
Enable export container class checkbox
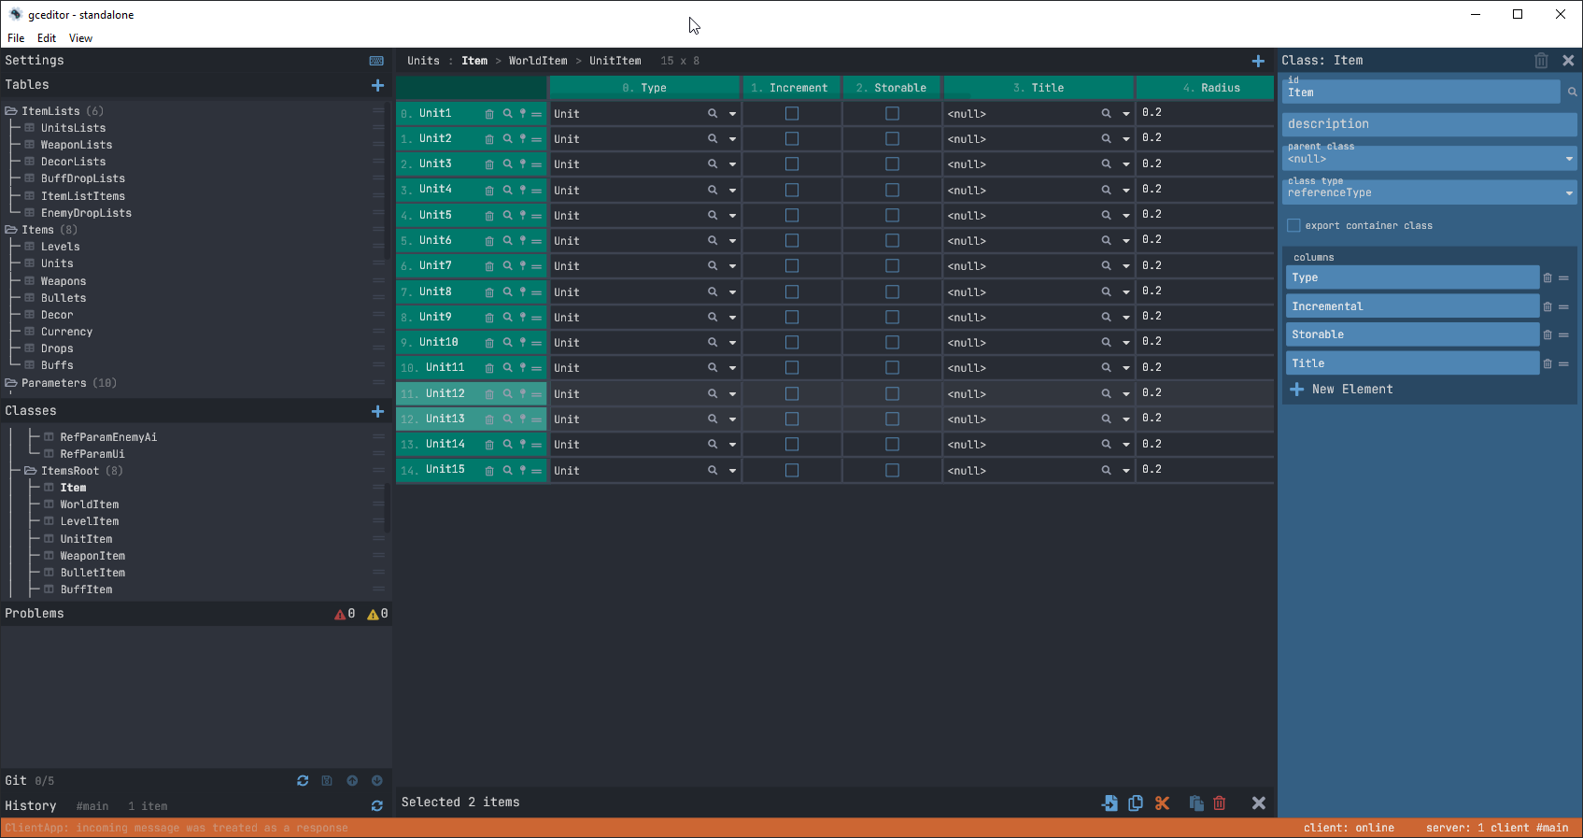(1293, 225)
